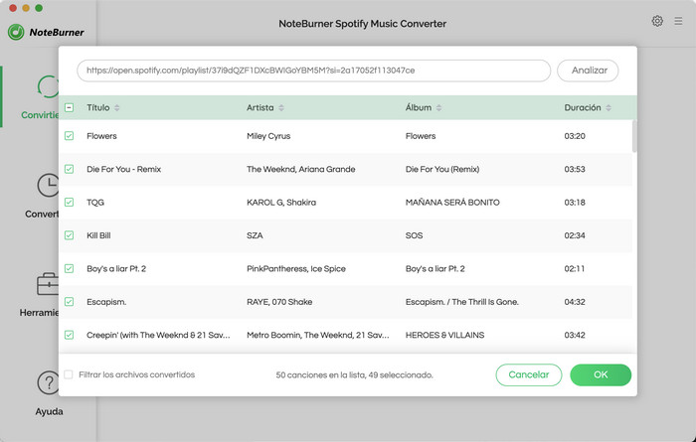Click the TQG song title
This screenshot has width=696, height=442.
pyautogui.click(x=95, y=203)
